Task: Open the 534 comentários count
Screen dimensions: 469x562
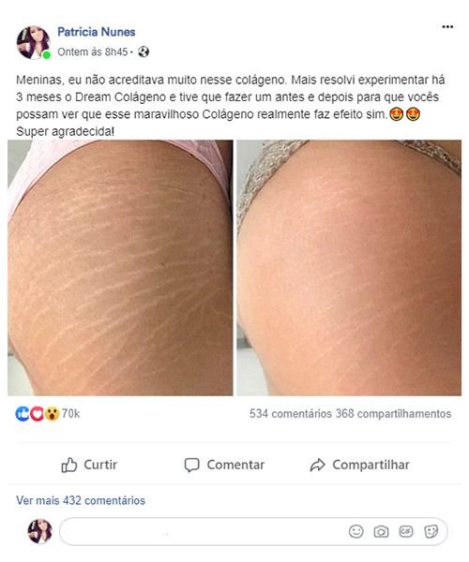Action: pos(291,414)
